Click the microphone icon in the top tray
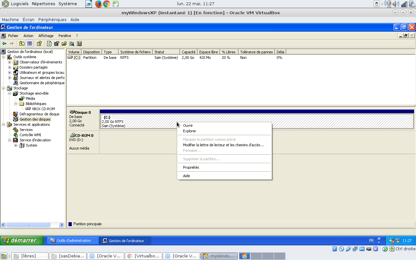Screen dimensions: 416x260 (388, 4)
